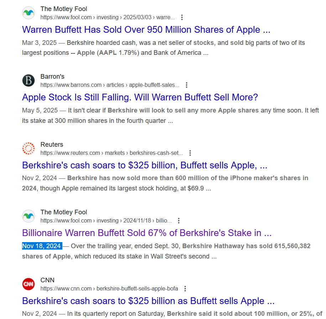Viewport: 326px width, 319px height.
Task: Click the second Motley Fool favicon
Action: (x=29, y=216)
